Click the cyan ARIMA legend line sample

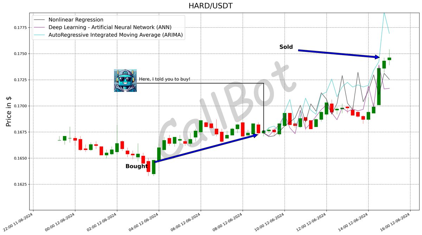click(x=39, y=35)
